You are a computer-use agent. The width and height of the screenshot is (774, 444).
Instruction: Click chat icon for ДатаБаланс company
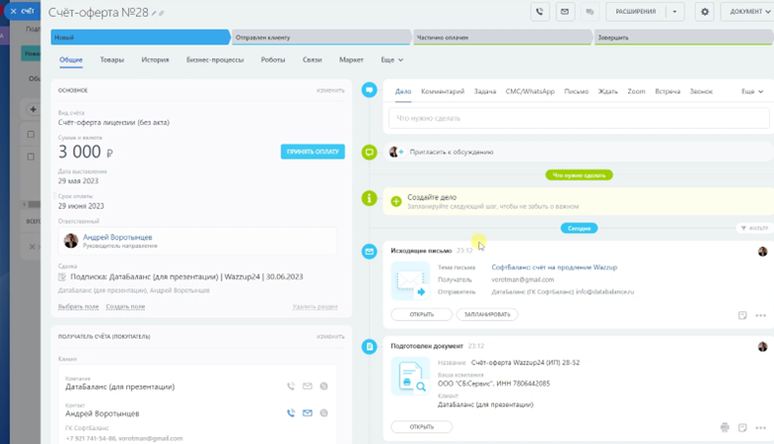[323, 387]
